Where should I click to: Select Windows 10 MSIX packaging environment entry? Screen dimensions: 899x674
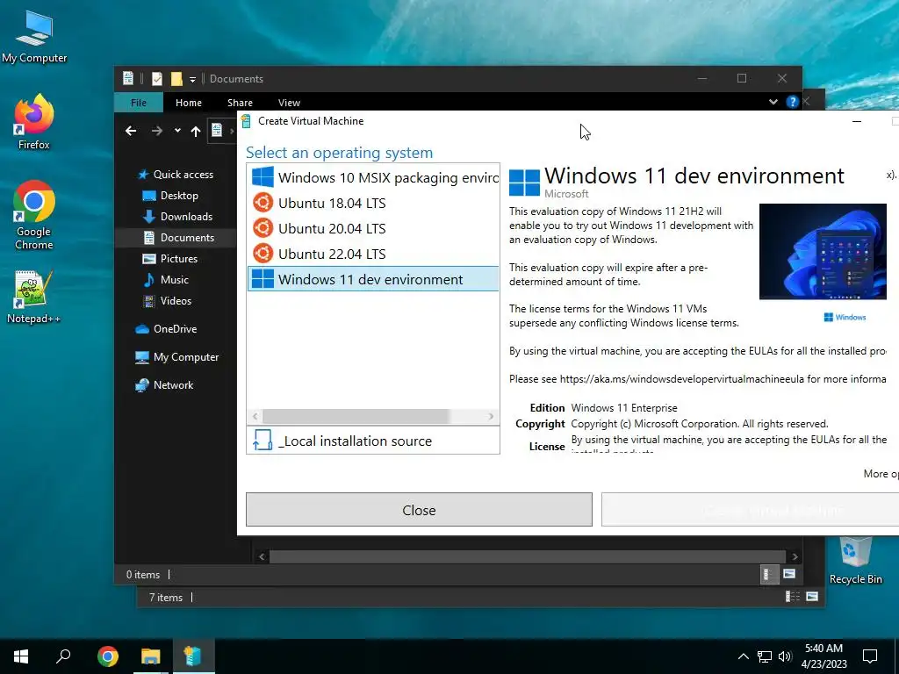(373, 177)
